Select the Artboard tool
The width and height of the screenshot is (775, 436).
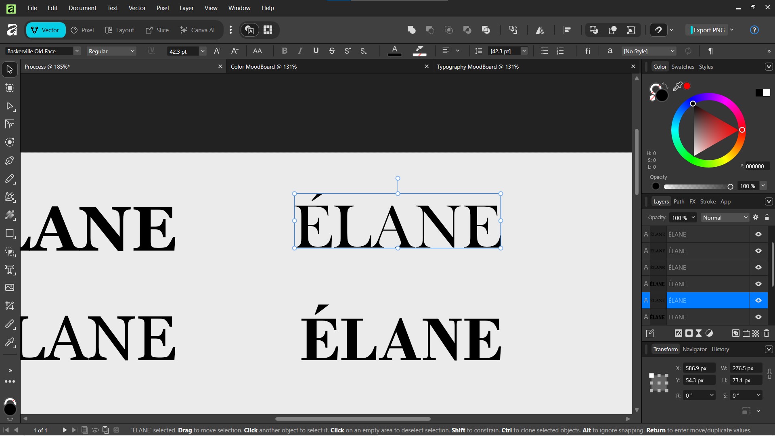[x=10, y=88]
